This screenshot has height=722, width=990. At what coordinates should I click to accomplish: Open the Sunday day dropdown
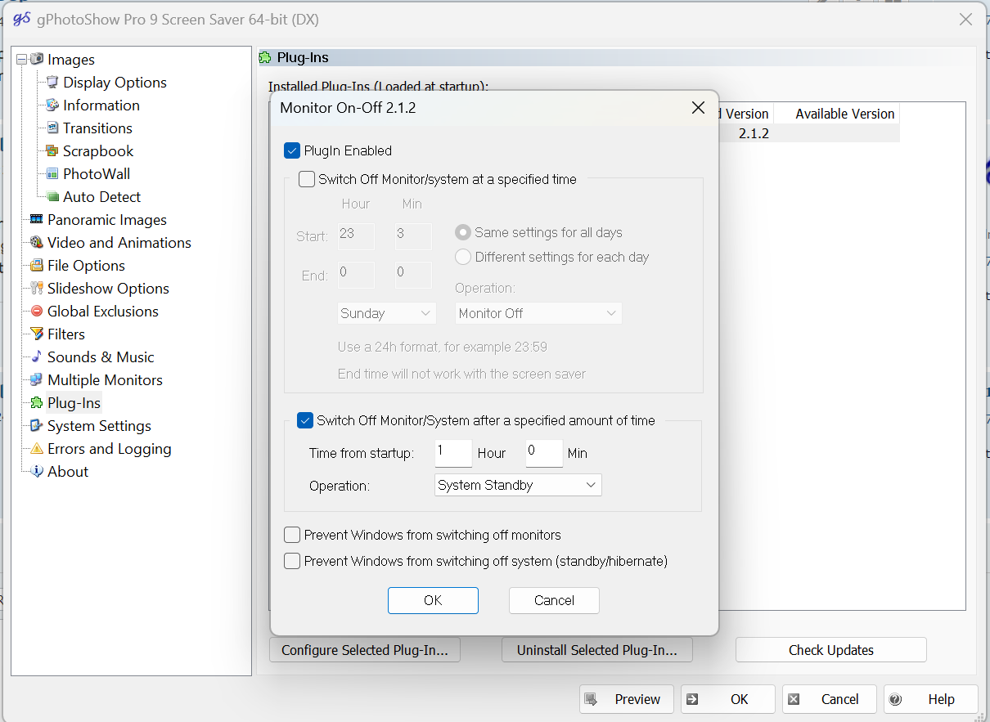pyautogui.click(x=387, y=313)
